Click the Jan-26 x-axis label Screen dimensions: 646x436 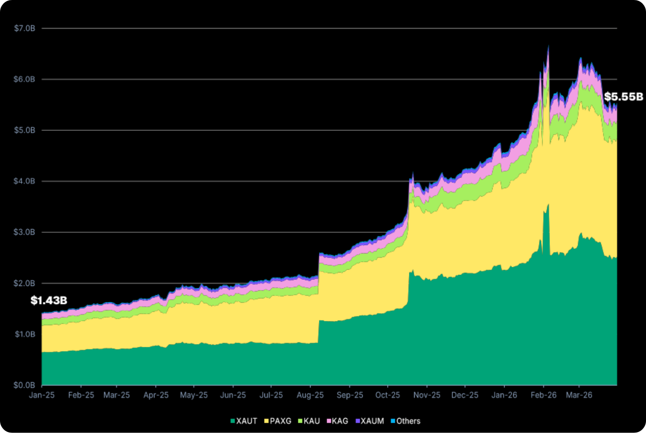click(x=504, y=395)
